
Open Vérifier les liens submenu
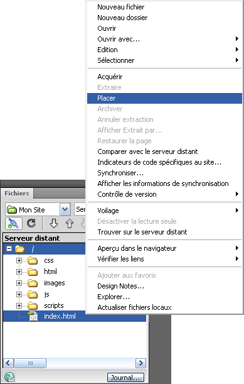click(164, 259)
